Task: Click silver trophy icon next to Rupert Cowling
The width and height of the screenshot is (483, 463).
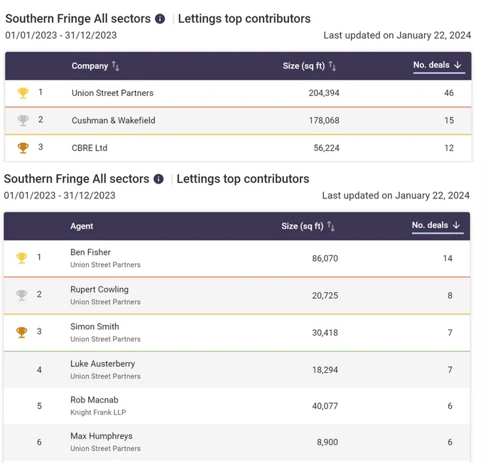Action: pos(21,295)
